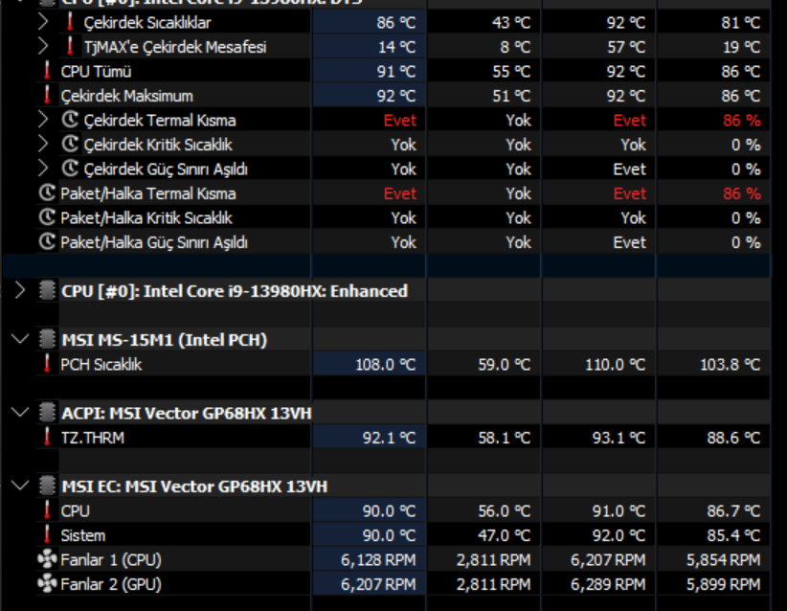Click CPU Tümü current value 91 °C
The width and height of the screenshot is (787, 611).
coord(396,71)
